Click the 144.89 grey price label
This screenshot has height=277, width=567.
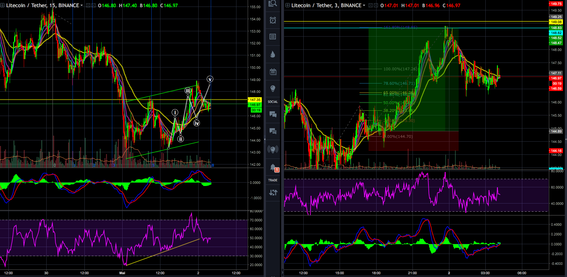point(556,131)
